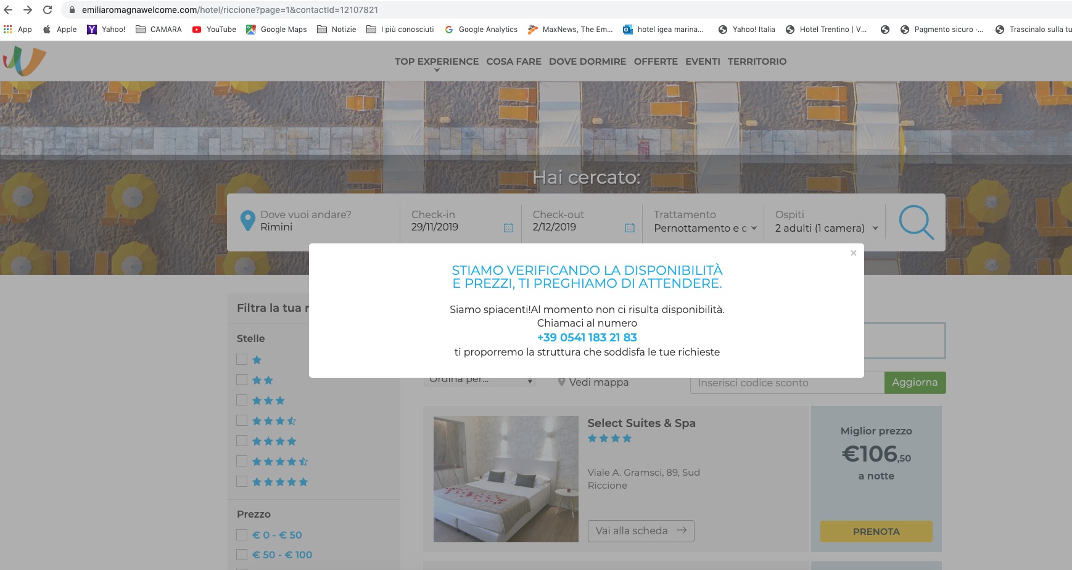
Task: Click the browser address bar URL
Action: click(230, 10)
